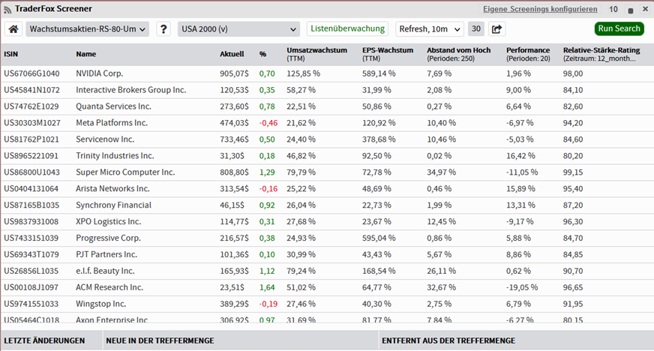Click e.l.f. Beauty price 165,93$

click(x=234, y=271)
